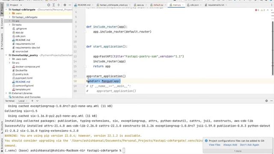Open Project panel gear options
This screenshot has width=274, height=154.
65,5
